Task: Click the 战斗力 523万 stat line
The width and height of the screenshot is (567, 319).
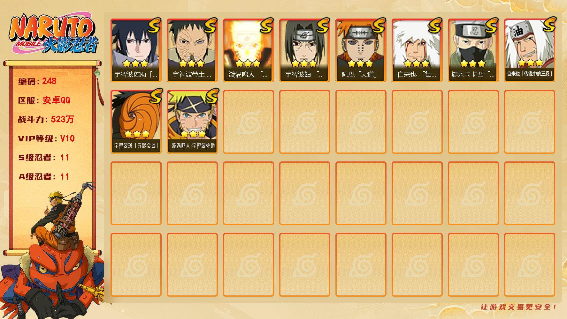Action: 46,119
